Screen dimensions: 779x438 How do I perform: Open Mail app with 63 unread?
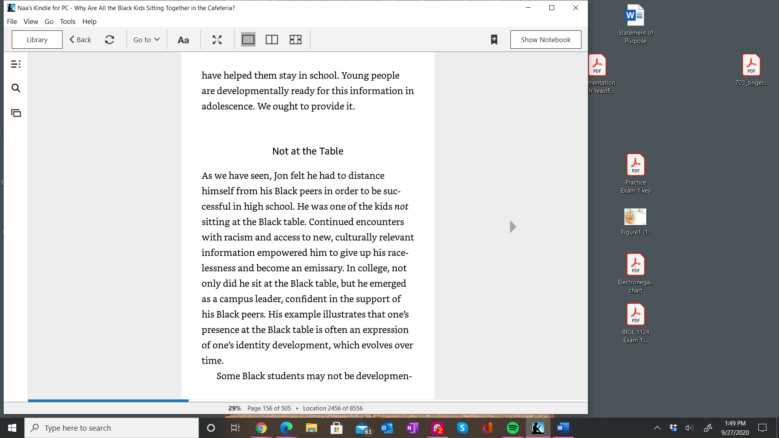(x=363, y=428)
